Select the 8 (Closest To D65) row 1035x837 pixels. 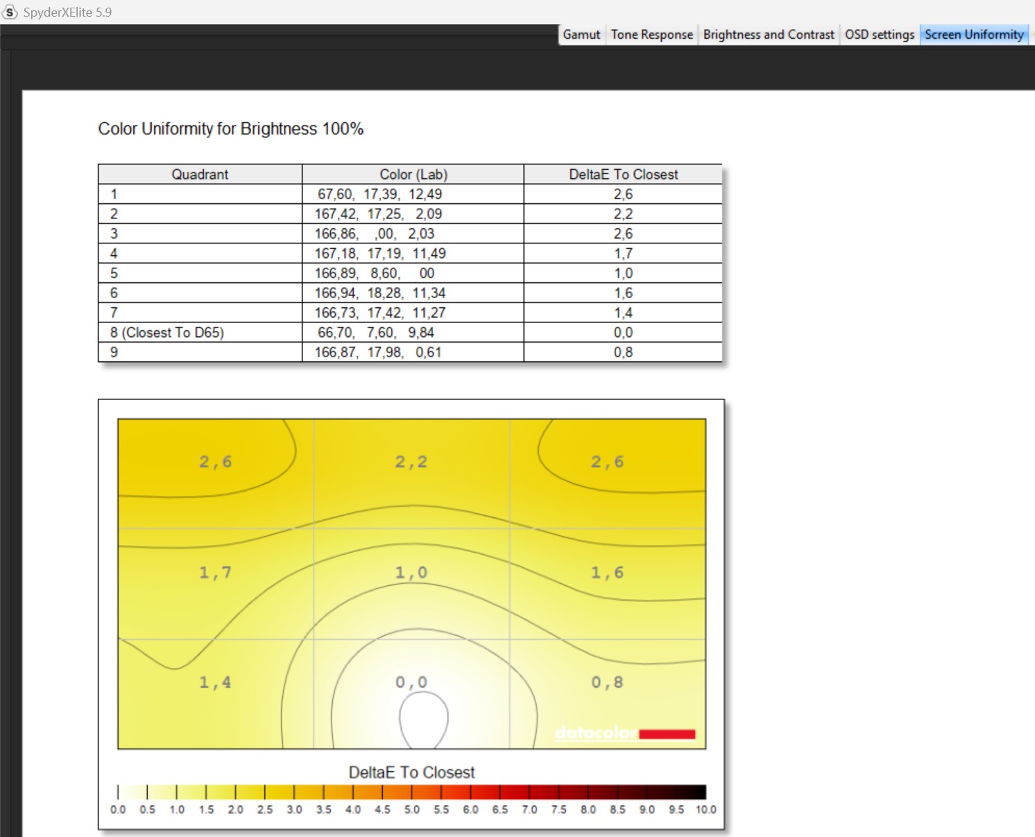pos(167,333)
